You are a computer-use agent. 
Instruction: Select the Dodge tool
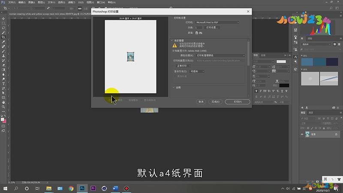click(x=3, y=79)
